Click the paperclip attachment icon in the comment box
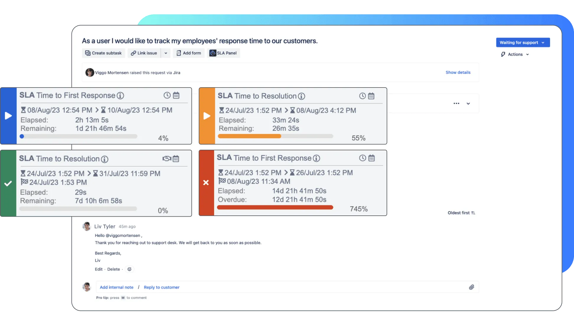Image resolution: width=574 pixels, height=323 pixels. (x=472, y=287)
